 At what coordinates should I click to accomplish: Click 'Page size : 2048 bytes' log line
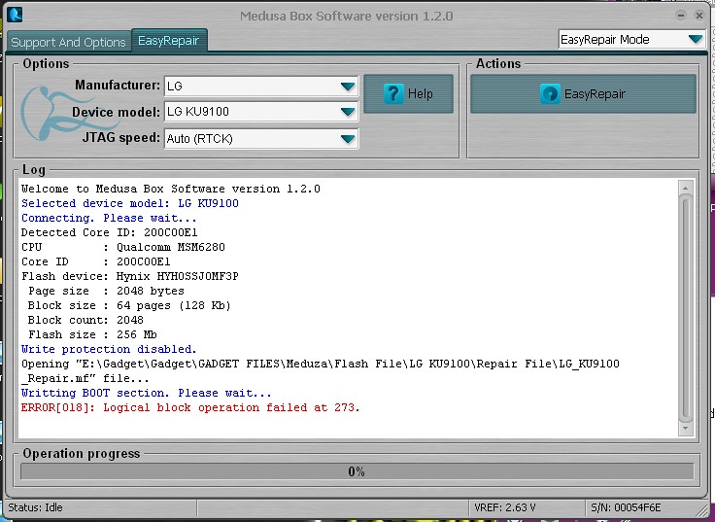[x=106, y=291]
